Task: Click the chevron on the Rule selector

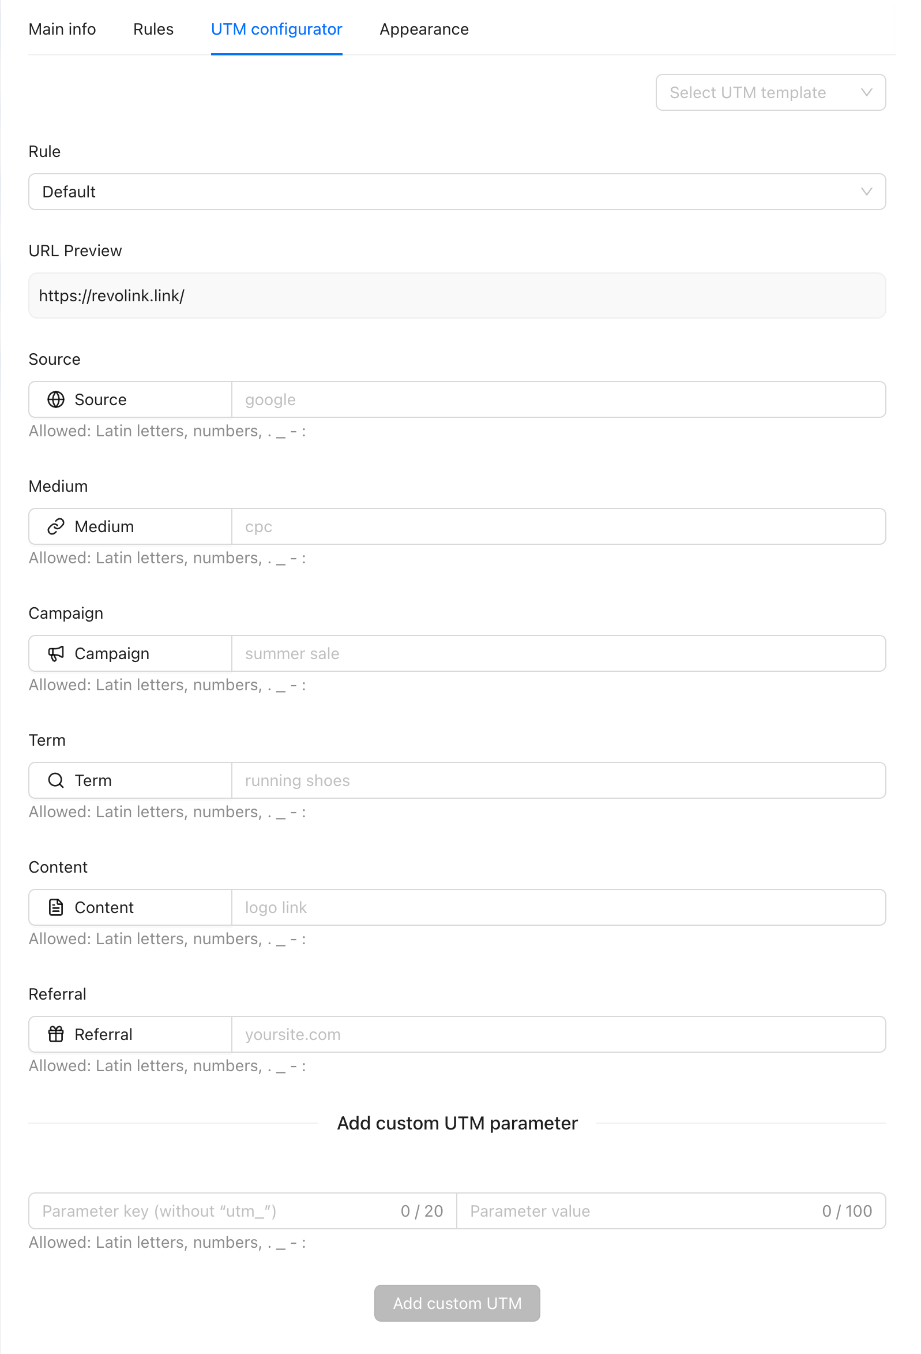Action: pos(866,192)
